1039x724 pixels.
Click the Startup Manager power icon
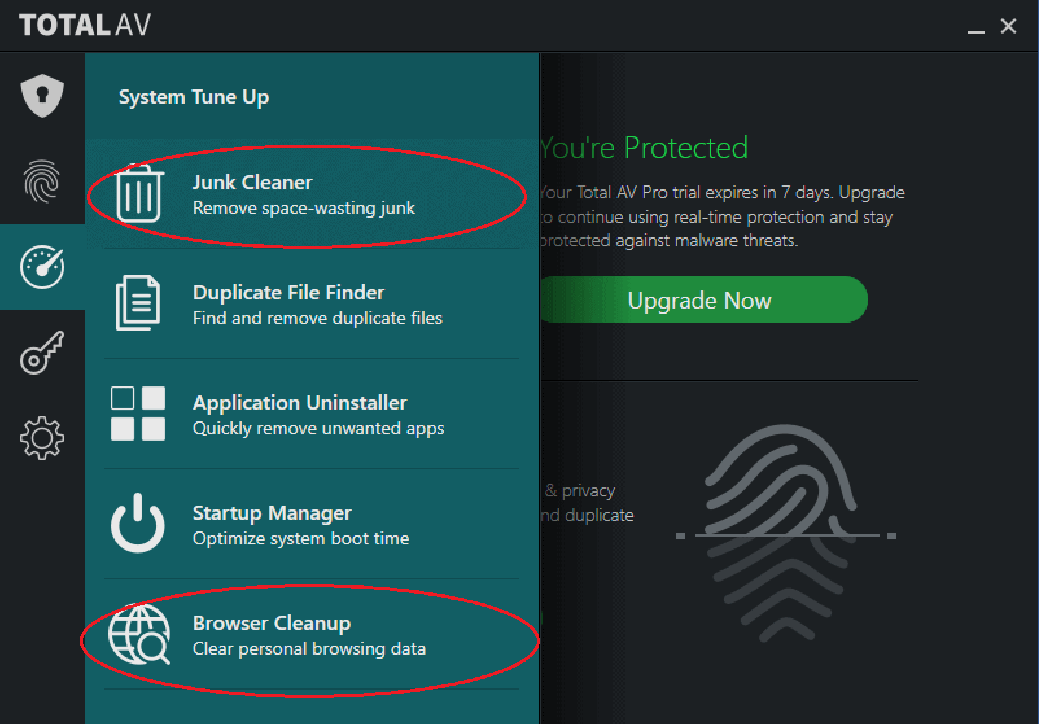[x=137, y=523]
